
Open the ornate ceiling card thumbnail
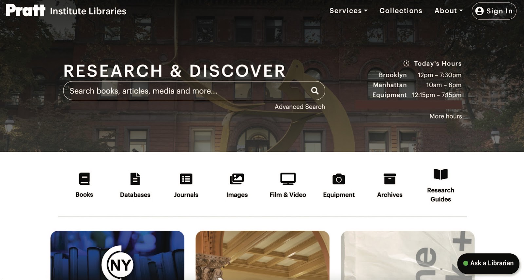pyautogui.click(x=262, y=255)
